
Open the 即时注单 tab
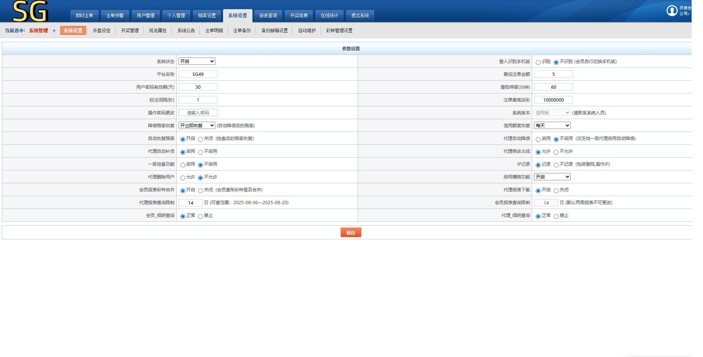(x=84, y=16)
